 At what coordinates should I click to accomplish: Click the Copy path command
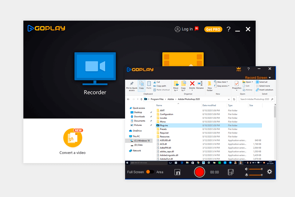click(160, 86)
